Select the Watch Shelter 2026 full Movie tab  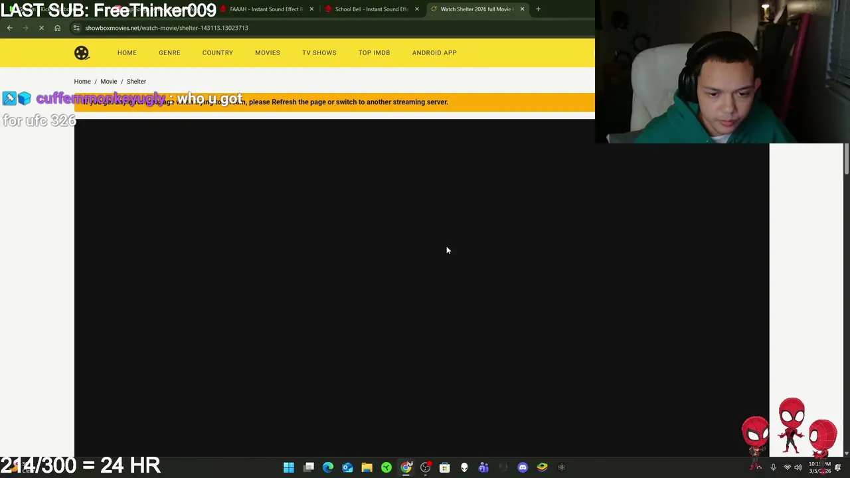coord(475,9)
